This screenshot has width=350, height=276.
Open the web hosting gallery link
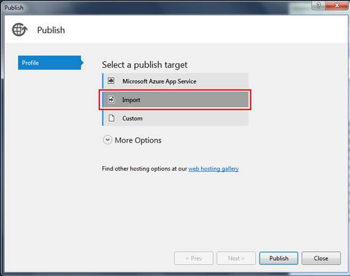(214, 169)
